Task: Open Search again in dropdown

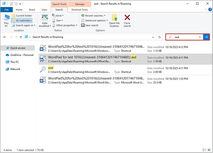Action: point(24,25)
